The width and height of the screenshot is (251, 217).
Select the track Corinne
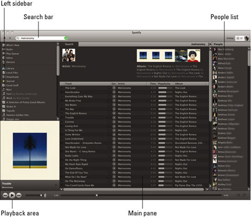[x=69, y=122]
